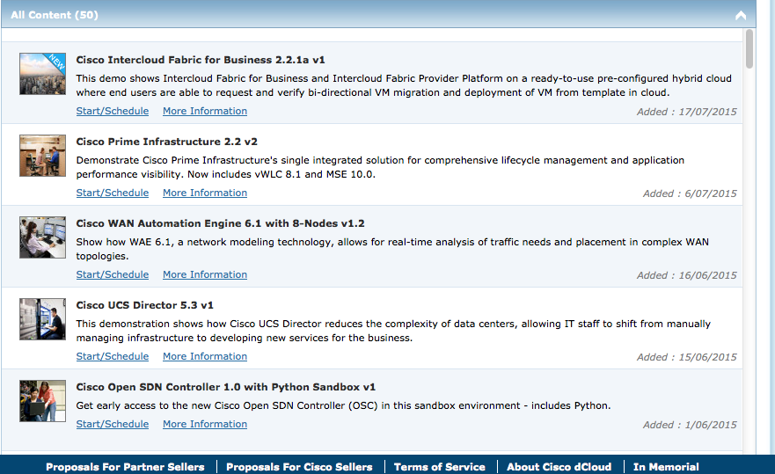Start/Schedule Cisco UCS Director 5.3 demo
Viewport: 775px width, 474px height.
[113, 357]
